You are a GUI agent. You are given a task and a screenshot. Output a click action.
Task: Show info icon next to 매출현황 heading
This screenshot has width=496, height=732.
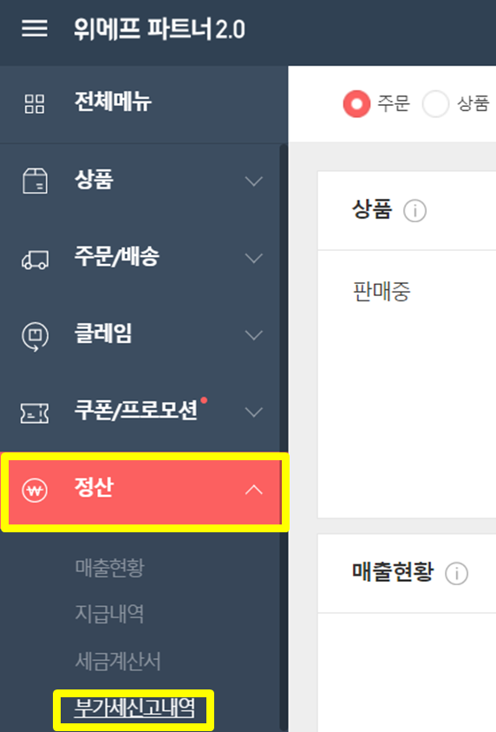(456, 573)
